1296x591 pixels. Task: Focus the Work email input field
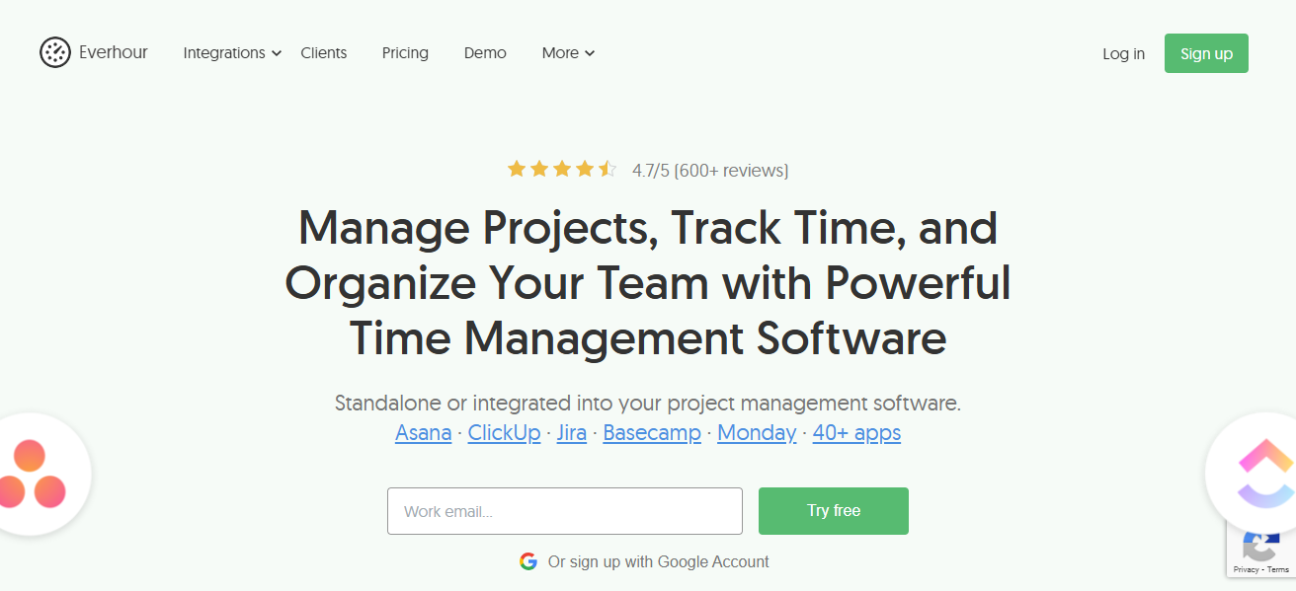565,511
